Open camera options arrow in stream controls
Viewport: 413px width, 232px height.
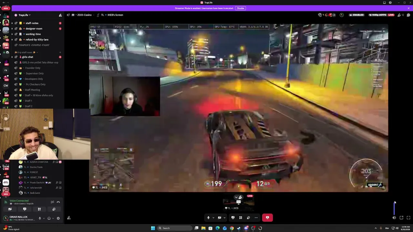[x=224, y=218]
